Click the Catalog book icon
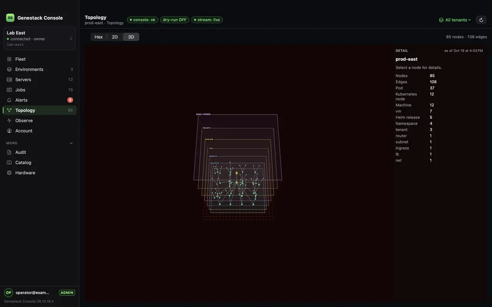The image size is (492, 307). (x=9, y=163)
